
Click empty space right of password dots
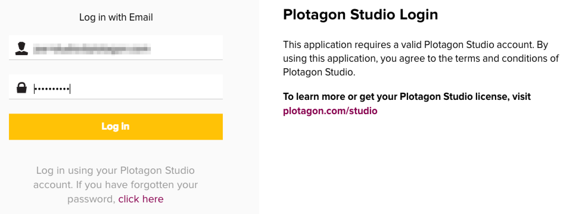click(147, 87)
